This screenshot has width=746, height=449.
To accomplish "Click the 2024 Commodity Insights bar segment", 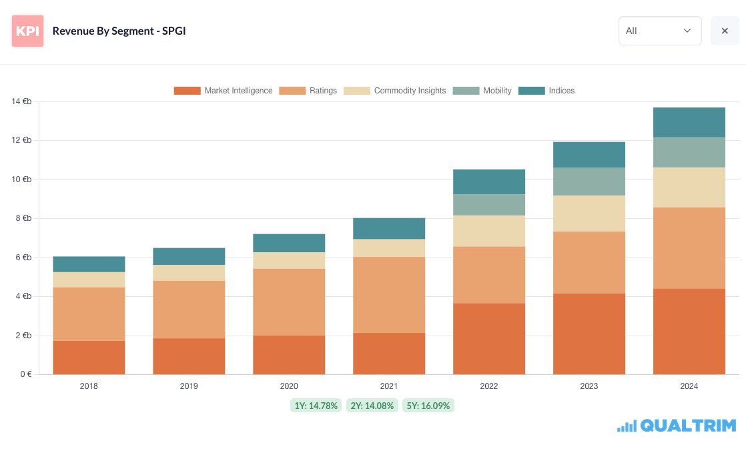I will 689,187.
